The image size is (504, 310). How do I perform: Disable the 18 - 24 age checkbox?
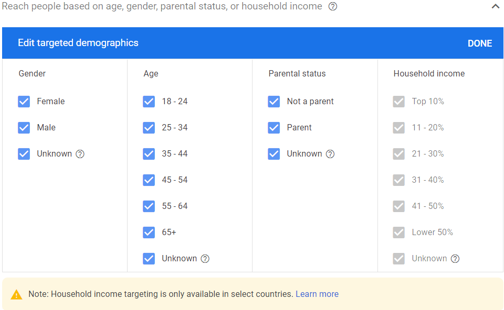click(x=149, y=101)
